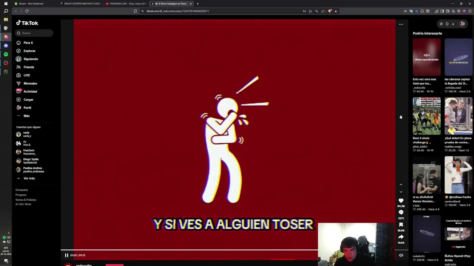Screen dimensions: 474x266
Task: Share the video with arrow icon
Action: (x=401, y=237)
